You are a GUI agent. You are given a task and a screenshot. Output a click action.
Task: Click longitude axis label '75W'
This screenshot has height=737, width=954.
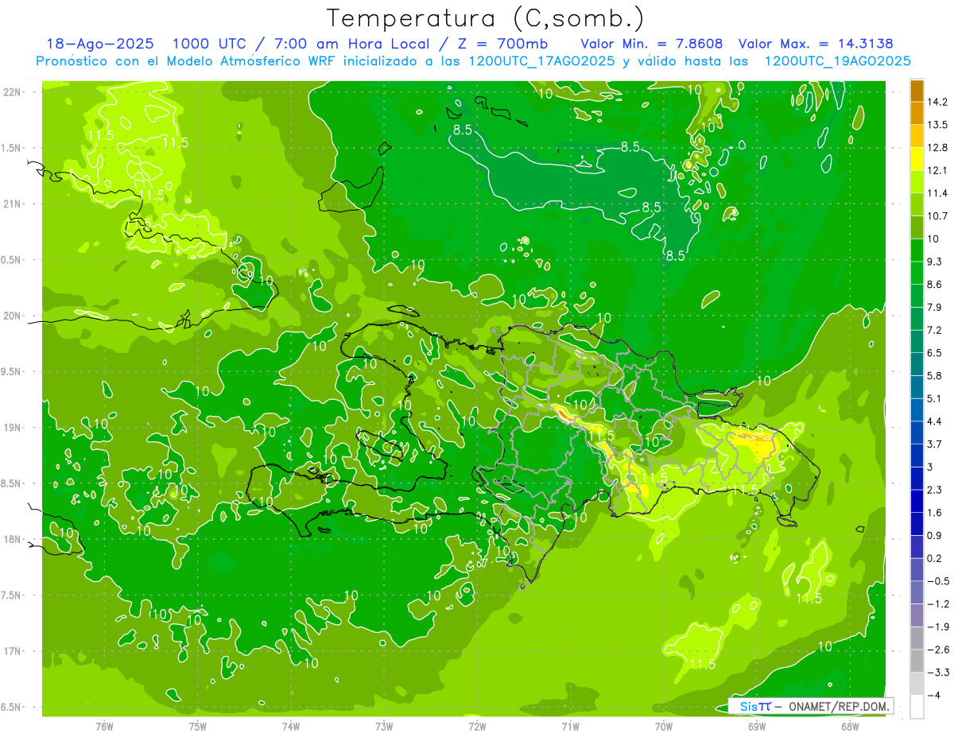coord(197,726)
